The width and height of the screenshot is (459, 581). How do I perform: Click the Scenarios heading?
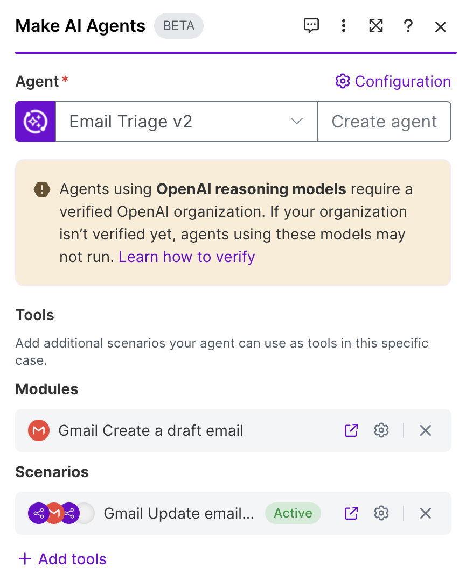click(52, 472)
